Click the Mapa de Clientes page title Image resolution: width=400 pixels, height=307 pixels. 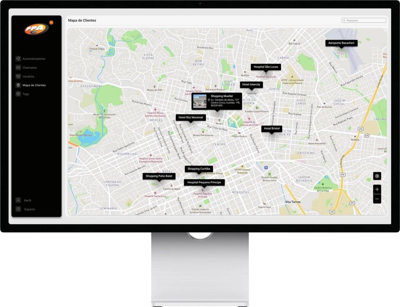tap(82, 20)
